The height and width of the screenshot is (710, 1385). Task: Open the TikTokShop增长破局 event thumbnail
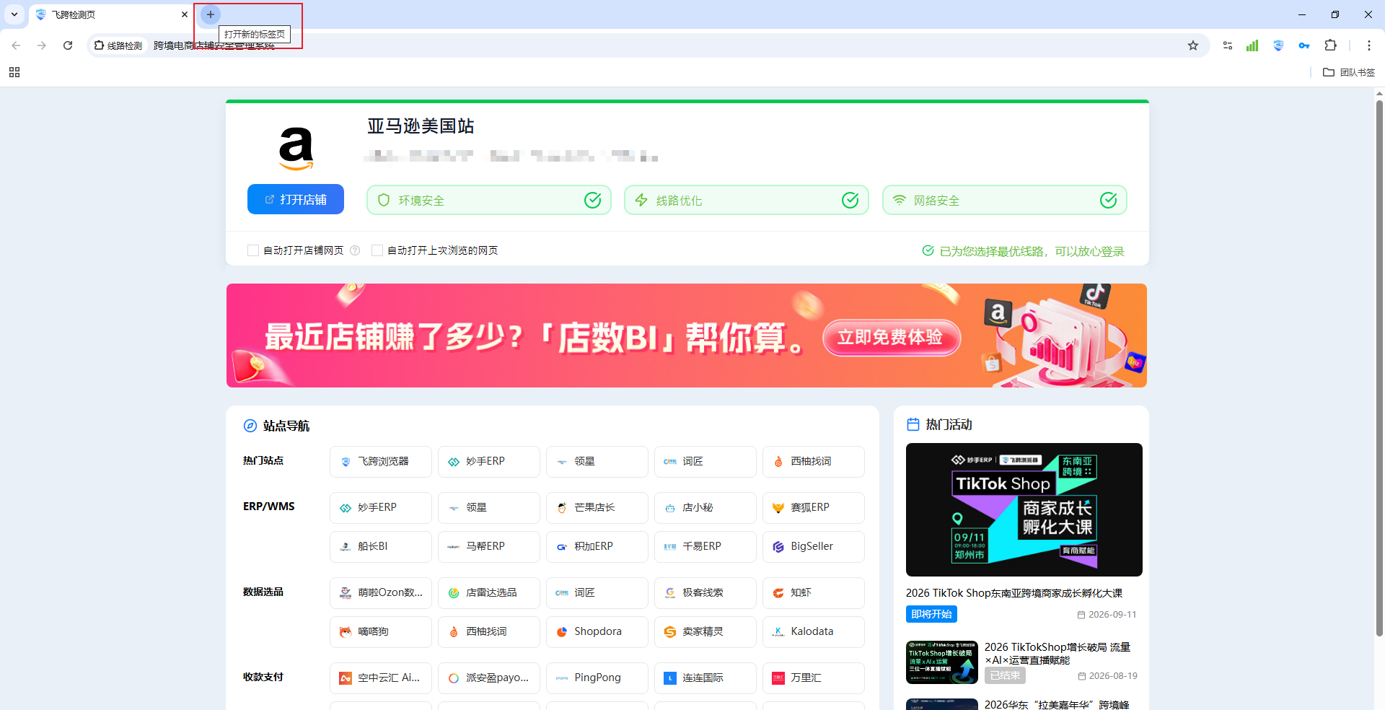click(x=942, y=662)
